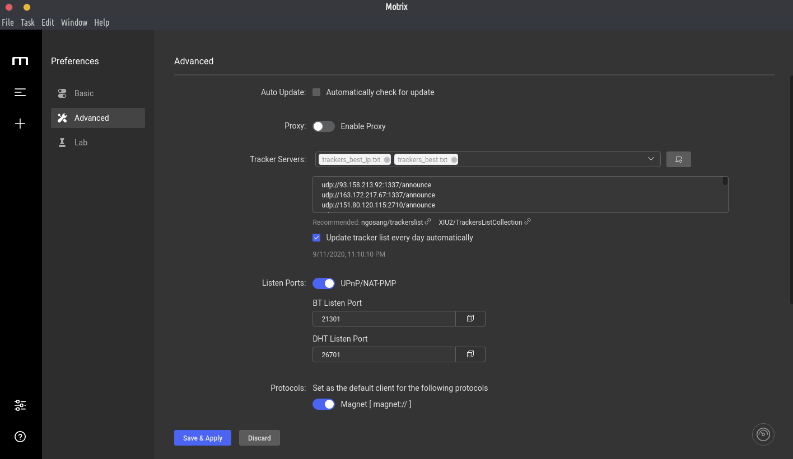The image size is (793, 459).
Task: Turn off UPnP/NAT-PMP toggle
Action: 324,283
